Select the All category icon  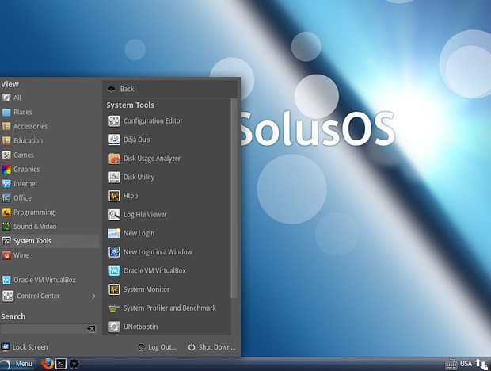coord(6,98)
